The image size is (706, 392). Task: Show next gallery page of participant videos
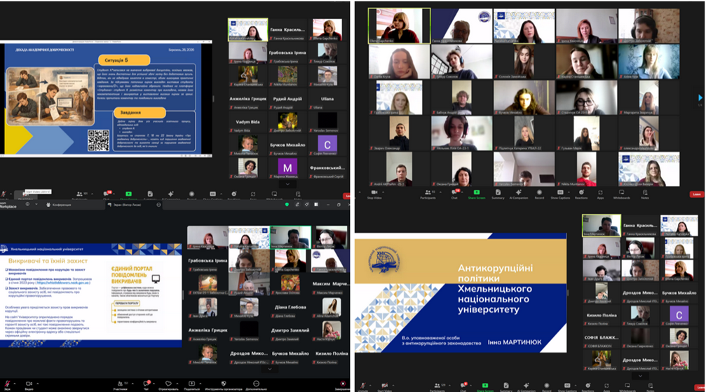pos(699,98)
